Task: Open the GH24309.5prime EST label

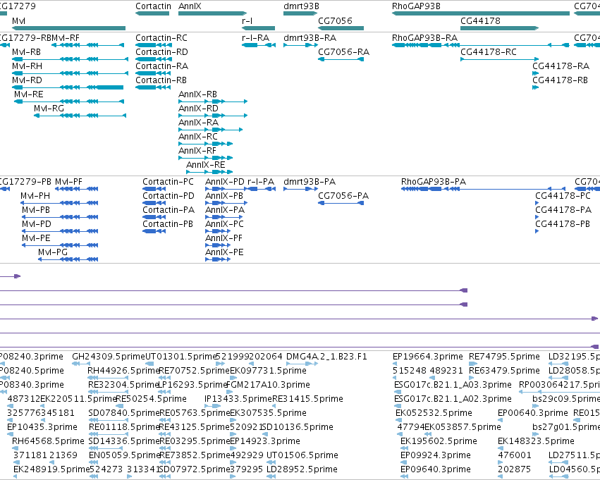Action: [109, 356]
